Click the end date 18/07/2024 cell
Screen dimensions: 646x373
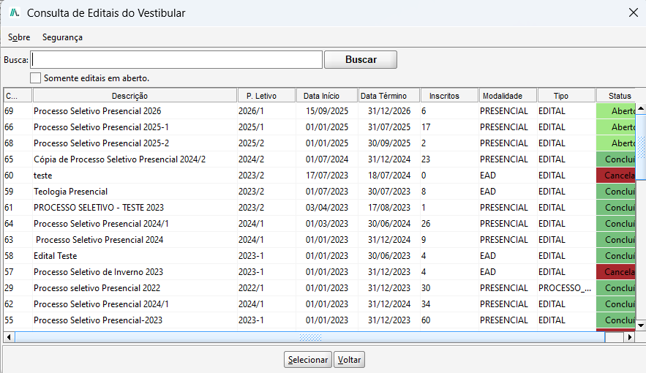pos(389,176)
